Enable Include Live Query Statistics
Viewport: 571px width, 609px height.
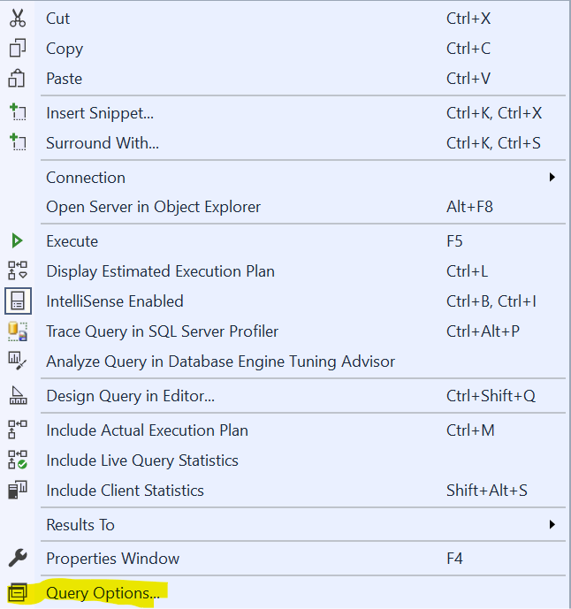[x=142, y=461]
